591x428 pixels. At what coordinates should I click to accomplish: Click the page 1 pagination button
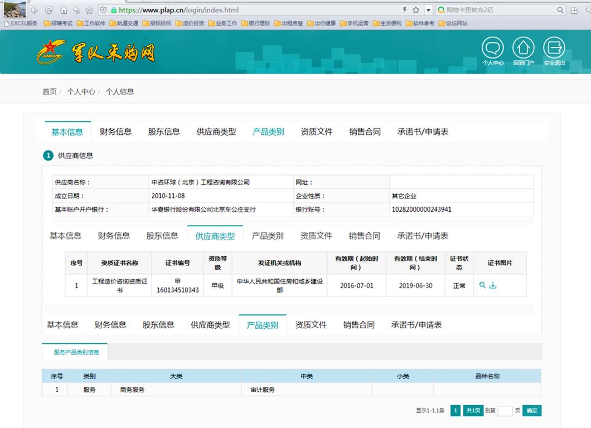point(456,411)
